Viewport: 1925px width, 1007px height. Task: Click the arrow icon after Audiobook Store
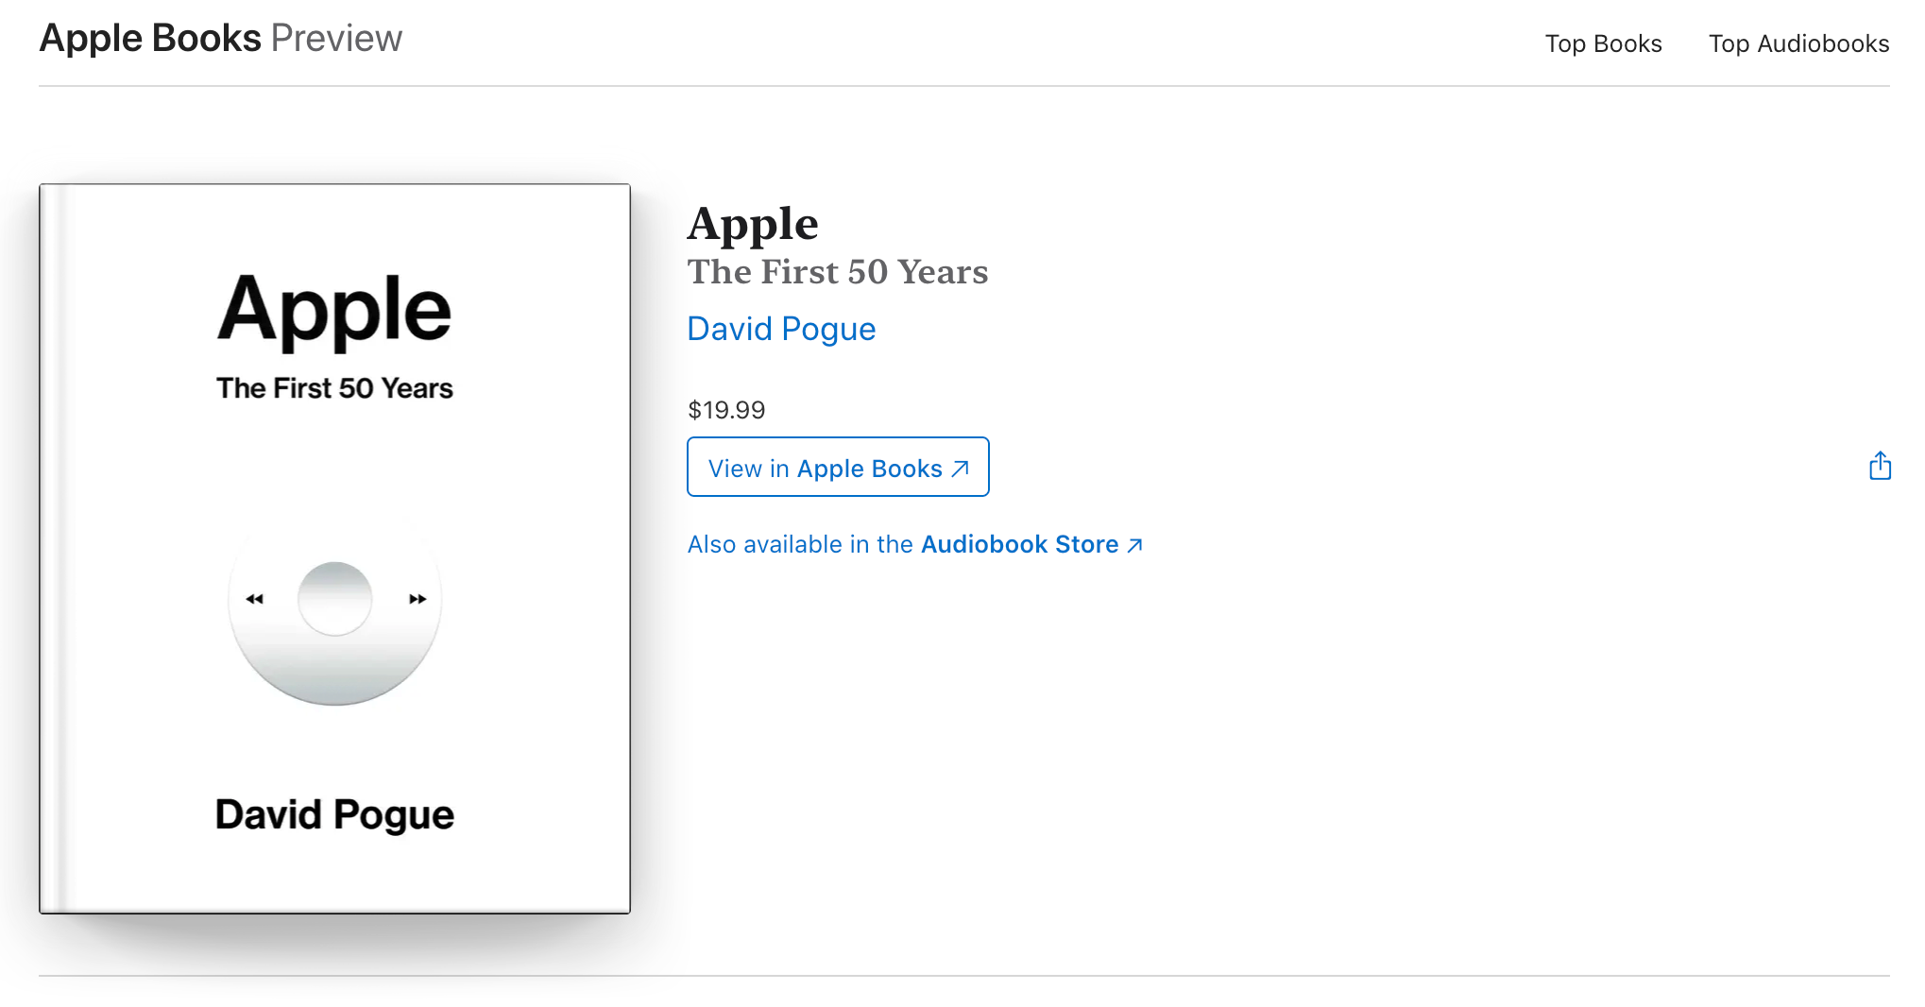1135,545
